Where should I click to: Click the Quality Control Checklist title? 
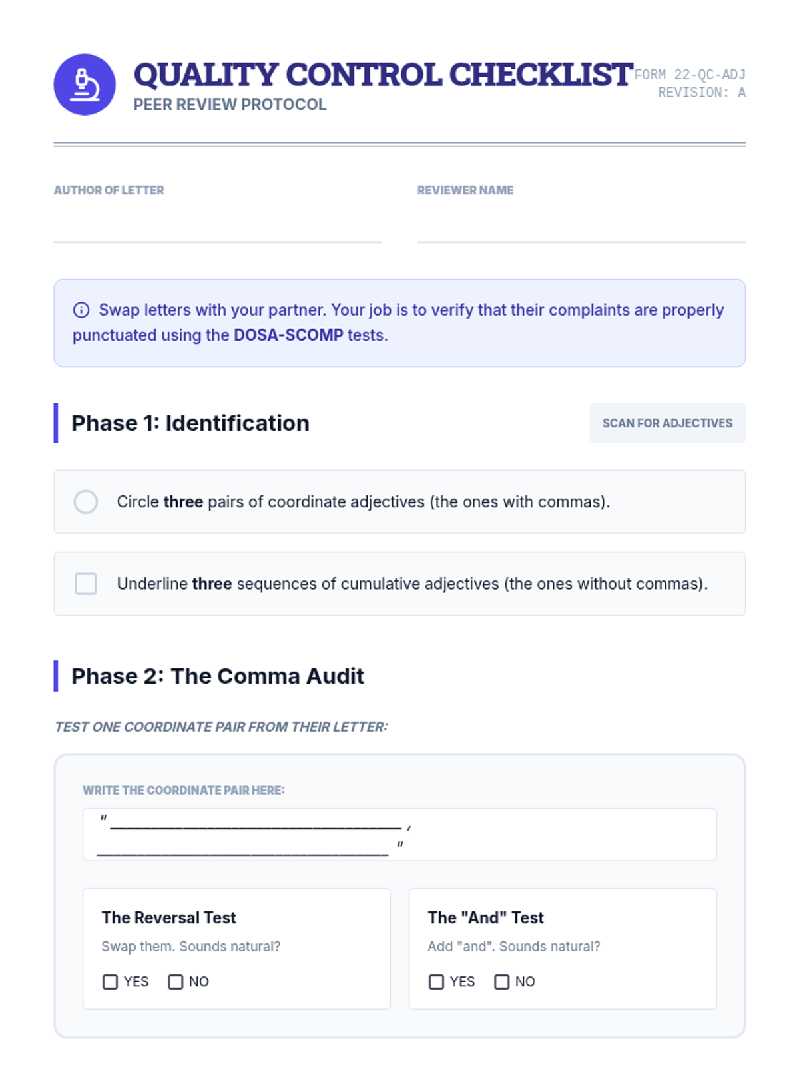click(x=383, y=75)
